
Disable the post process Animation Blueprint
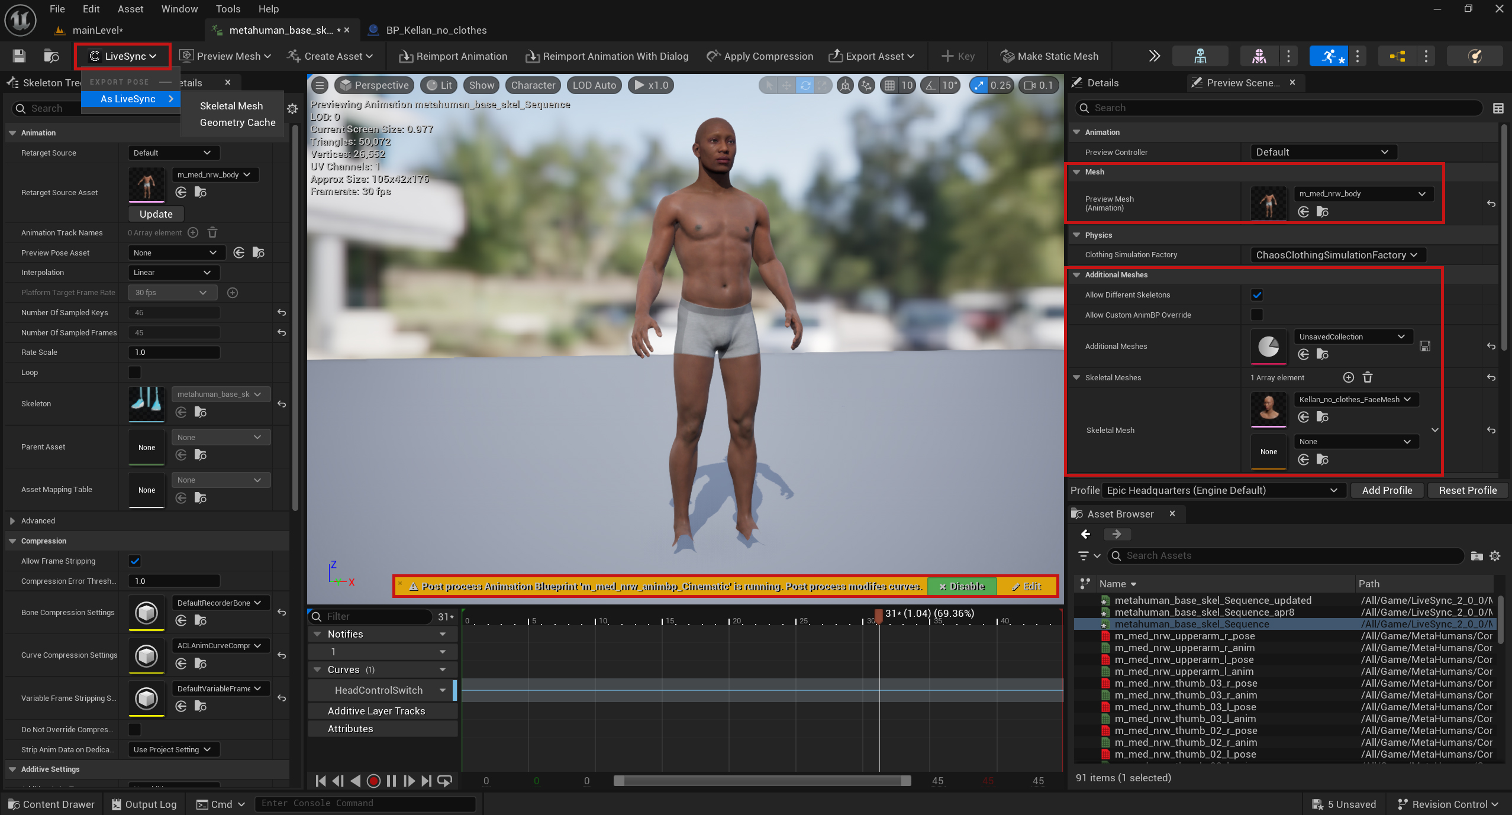click(x=962, y=586)
